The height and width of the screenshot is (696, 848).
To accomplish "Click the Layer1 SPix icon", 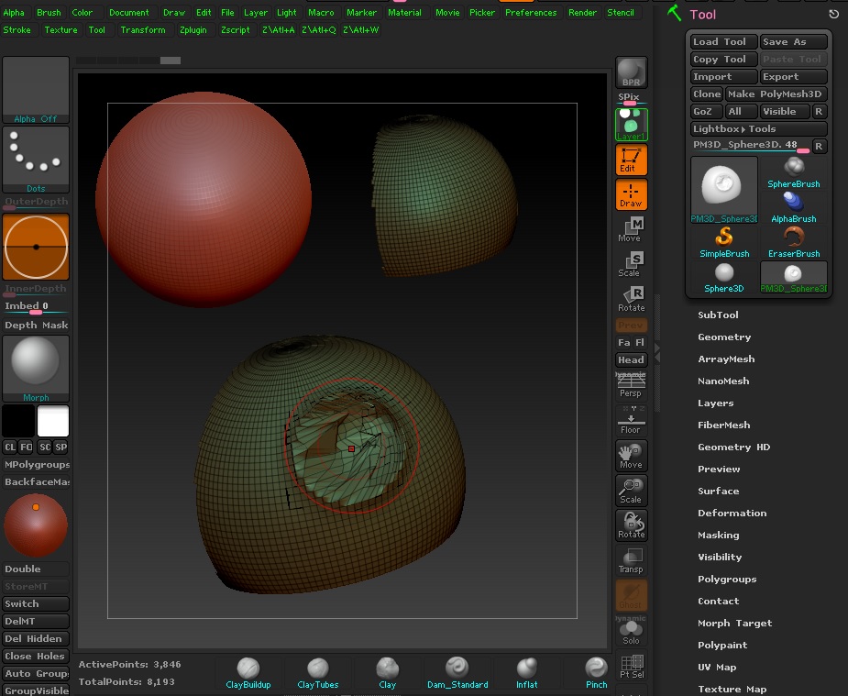I will [x=631, y=125].
